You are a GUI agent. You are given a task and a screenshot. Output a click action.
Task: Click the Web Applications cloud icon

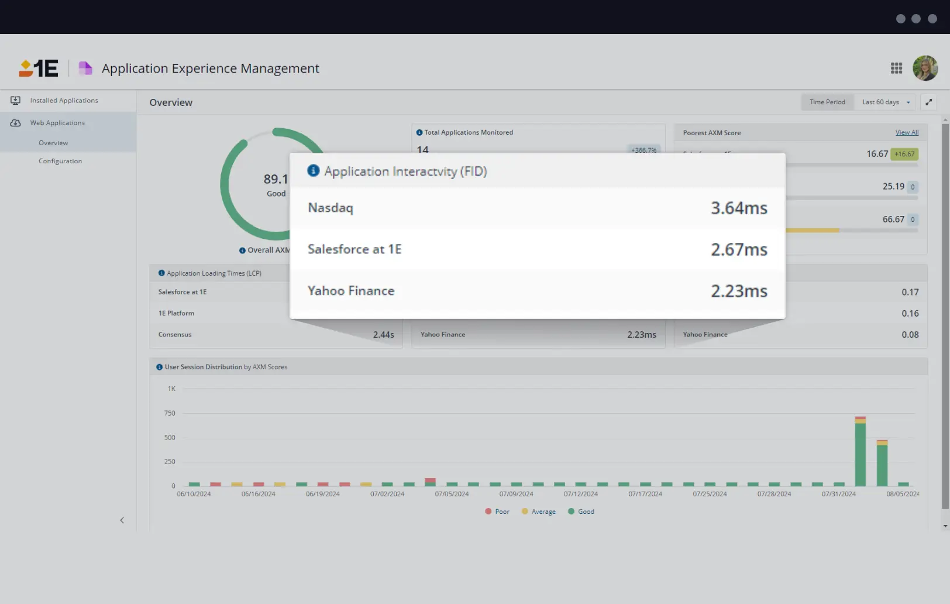15,122
